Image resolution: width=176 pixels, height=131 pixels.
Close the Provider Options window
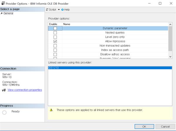[171, 4]
